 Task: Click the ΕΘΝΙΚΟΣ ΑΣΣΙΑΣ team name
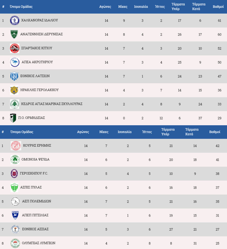[35, 229]
